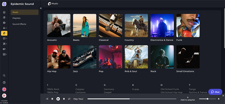Screen dimensions: 225x104
Task: Expand the highlighted Epidemic Sound sidebar item
Action: pos(4,33)
